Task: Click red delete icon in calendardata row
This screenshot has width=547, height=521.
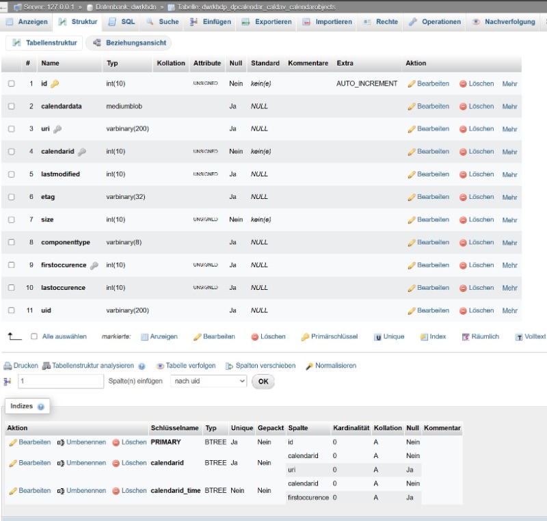Action: [463, 107]
